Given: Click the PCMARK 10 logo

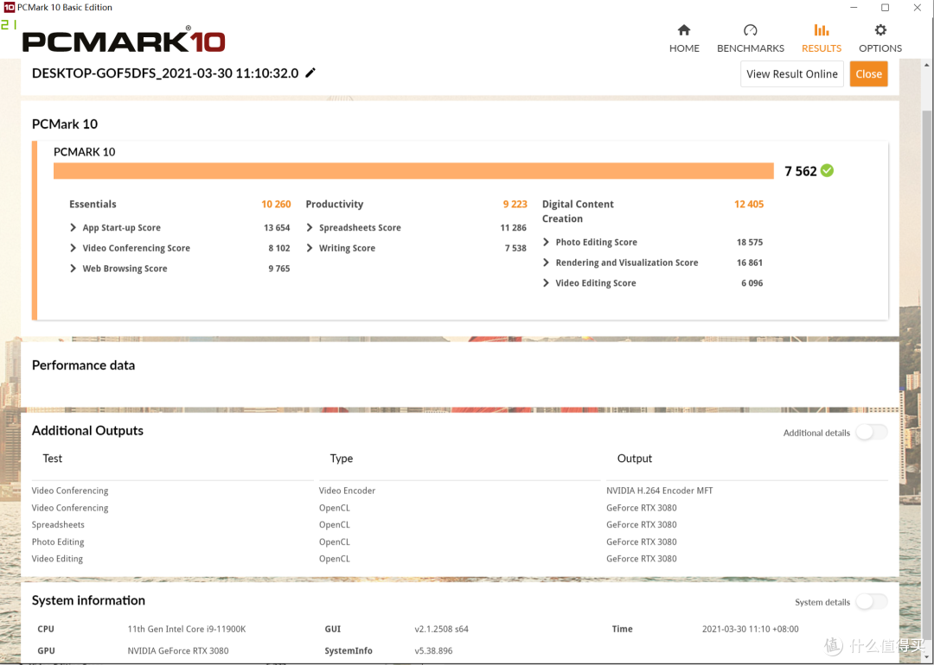Looking at the screenshot, I should click(x=124, y=40).
